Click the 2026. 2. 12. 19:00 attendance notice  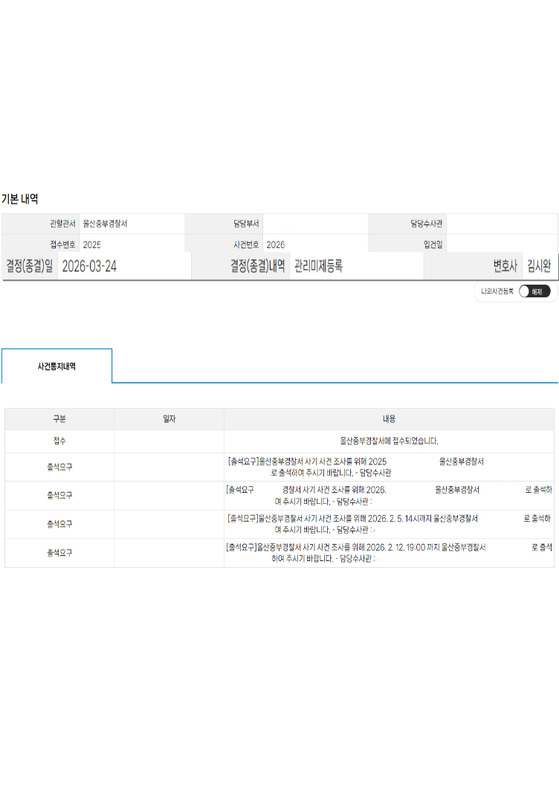tap(389, 553)
